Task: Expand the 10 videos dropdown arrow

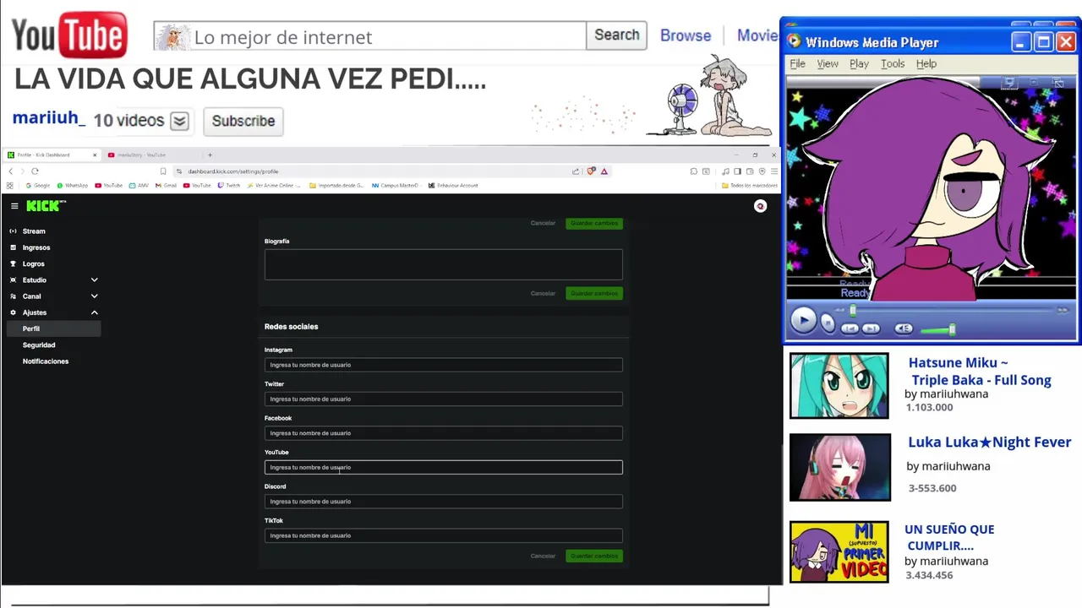Action: tap(179, 121)
